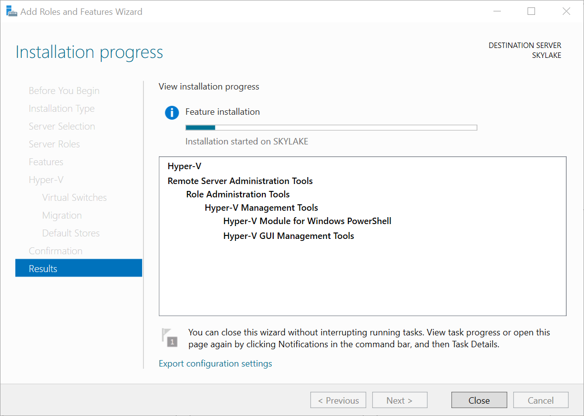Open the Before You Begin step
Screen dimensions: 584x416
tap(64, 91)
